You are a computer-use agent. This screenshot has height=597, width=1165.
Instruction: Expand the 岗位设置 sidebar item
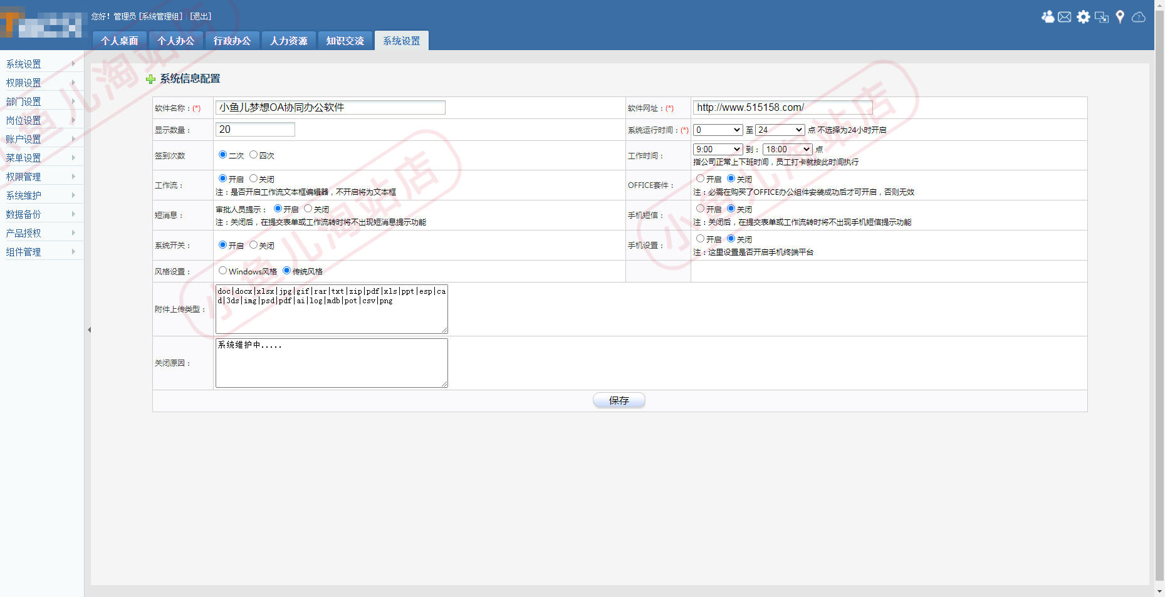point(41,120)
